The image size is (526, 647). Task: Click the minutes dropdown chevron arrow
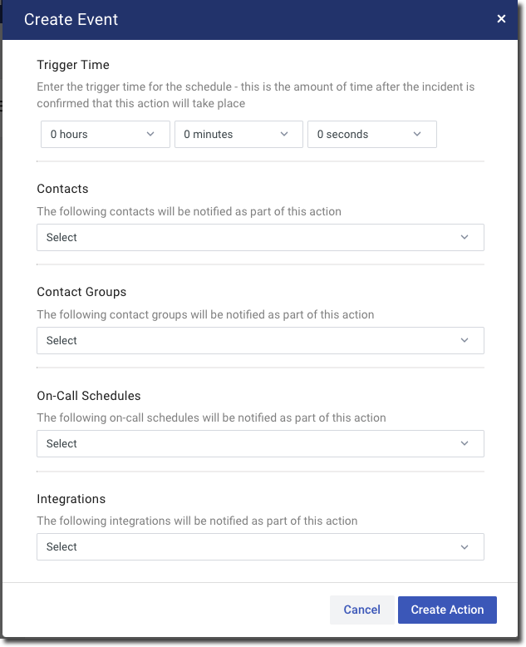click(x=284, y=134)
